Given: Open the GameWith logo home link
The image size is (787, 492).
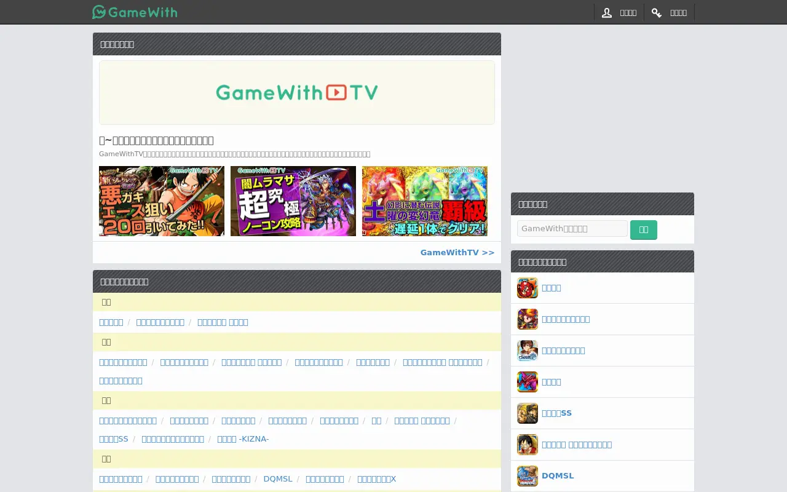Looking at the screenshot, I should pos(135,12).
